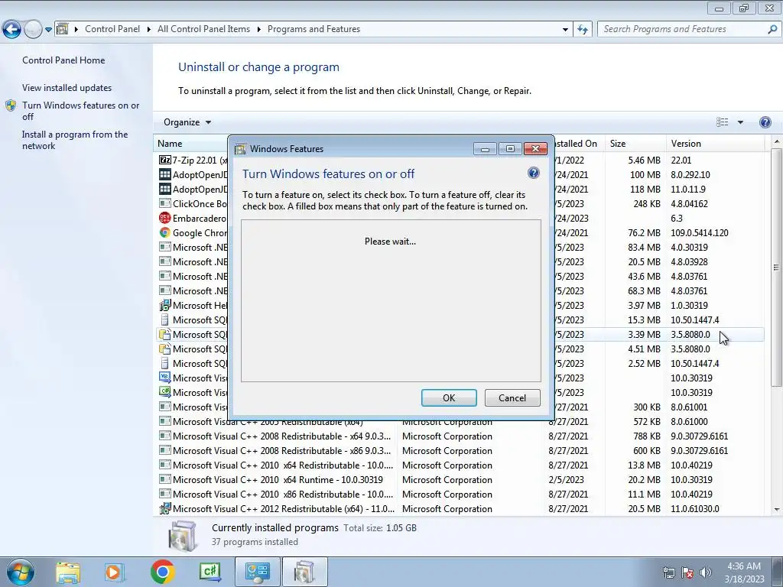Screen dimensions: 783x587
Task: Click the Back navigation arrow
Action: [12, 29]
